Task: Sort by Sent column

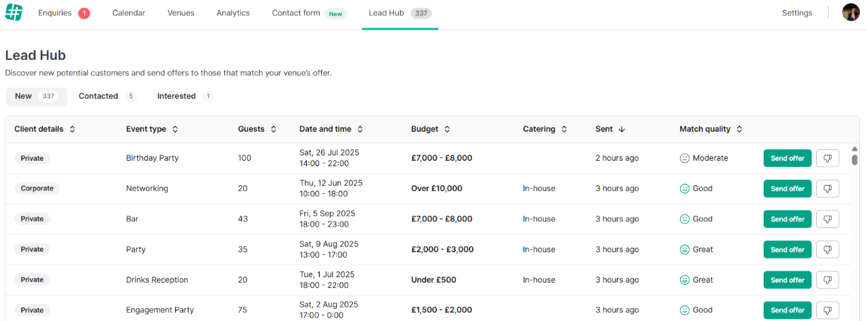Action: point(611,129)
